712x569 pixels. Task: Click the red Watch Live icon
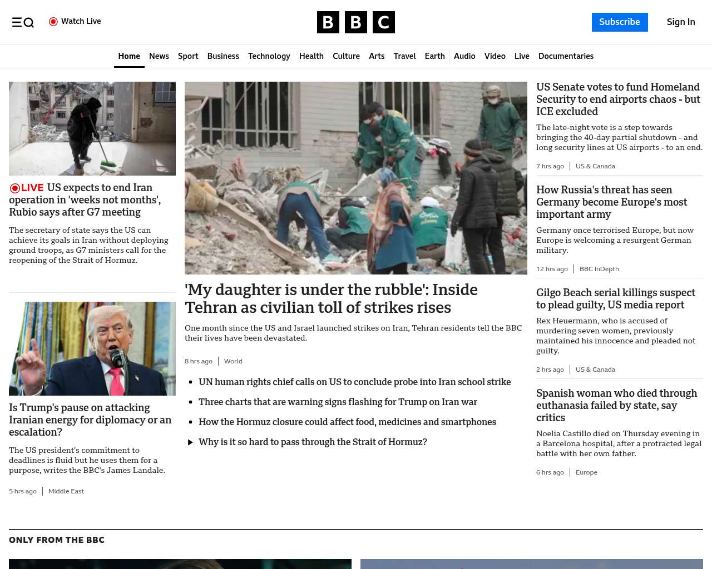point(53,22)
